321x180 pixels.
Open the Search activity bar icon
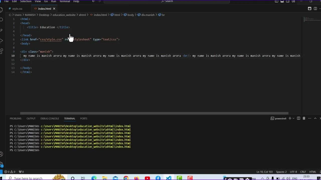2,20
